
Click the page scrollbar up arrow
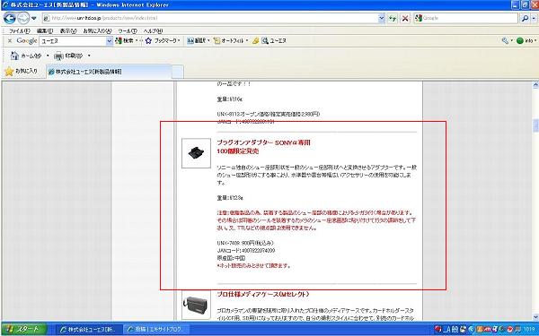click(535, 84)
